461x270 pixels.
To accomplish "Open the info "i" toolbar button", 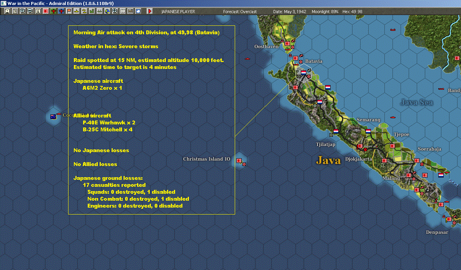I will tap(38, 11).
